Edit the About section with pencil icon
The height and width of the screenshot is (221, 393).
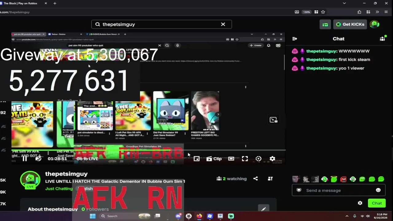coord(263,209)
